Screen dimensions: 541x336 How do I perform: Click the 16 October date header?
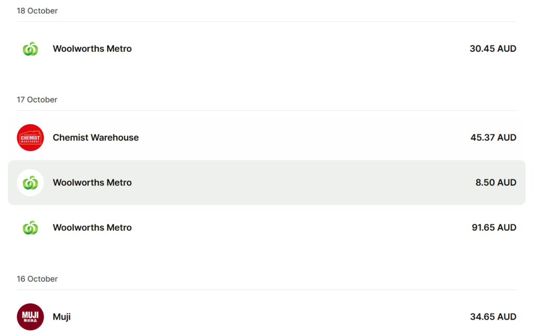(x=37, y=278)
